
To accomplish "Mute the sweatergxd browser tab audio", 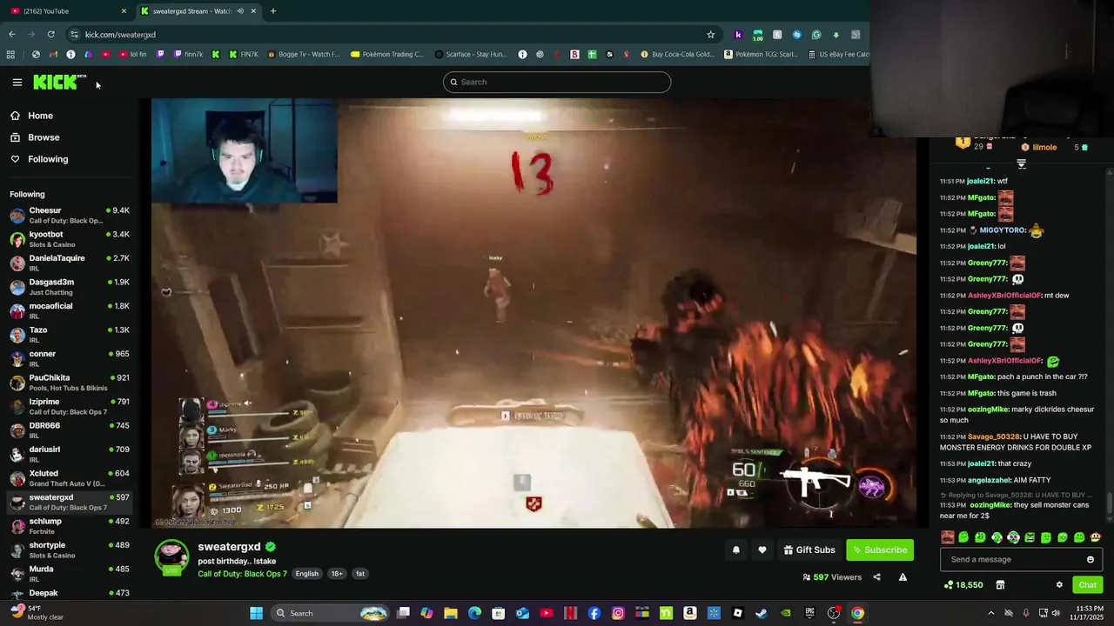I will pyautogui.click(x=240, y=11).
